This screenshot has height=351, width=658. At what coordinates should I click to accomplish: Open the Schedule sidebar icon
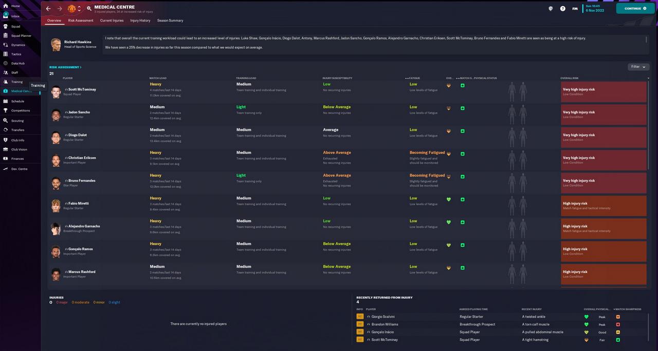click(6, 101)
